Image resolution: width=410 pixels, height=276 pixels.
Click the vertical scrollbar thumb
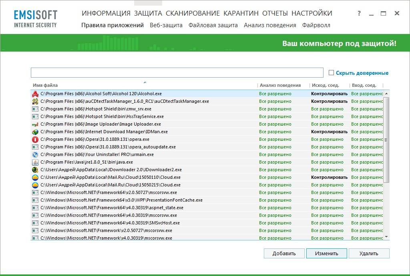386,140
